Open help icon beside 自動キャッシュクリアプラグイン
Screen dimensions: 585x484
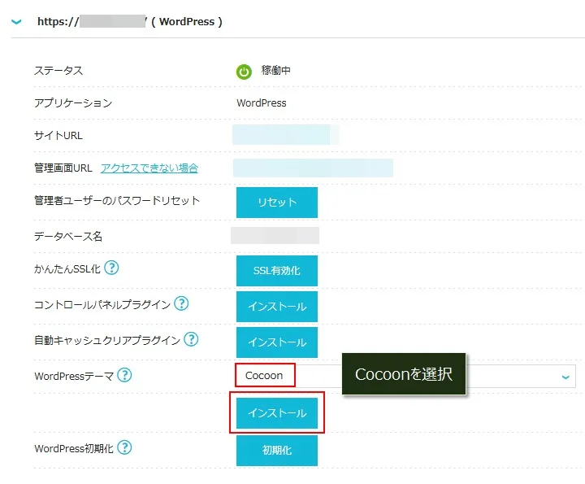pyautogui.click(x=191, y=339)
